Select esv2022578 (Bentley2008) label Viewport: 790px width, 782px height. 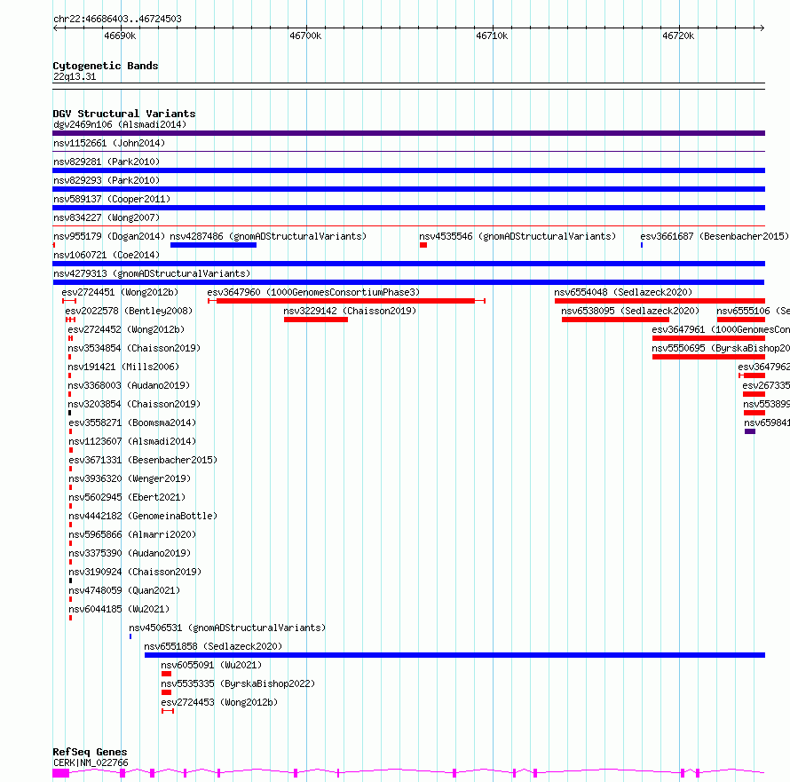click(129, 311)
